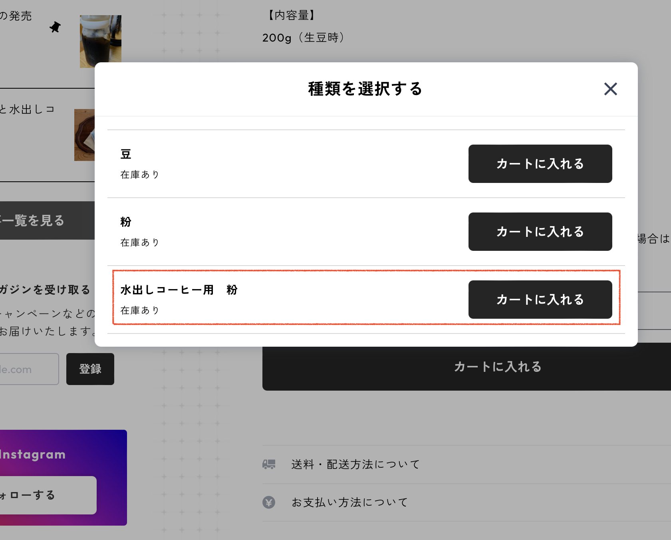The height and width of the screenshot is (540, 671).
Task: Select the 水出しコーヒー用 粉 option label
Action: point(179,290)
